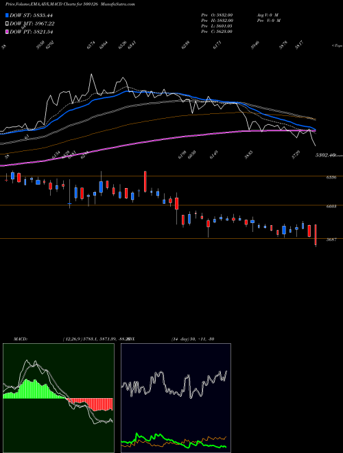Click the 'Avg V: 0 M' volume text
The width and height of the screenshot is (343, 453).
click(267, 14)
